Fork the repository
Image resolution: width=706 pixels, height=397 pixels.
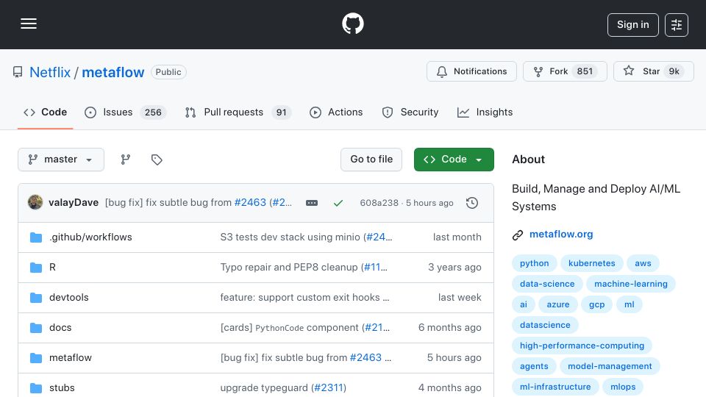tap(565, 71)
